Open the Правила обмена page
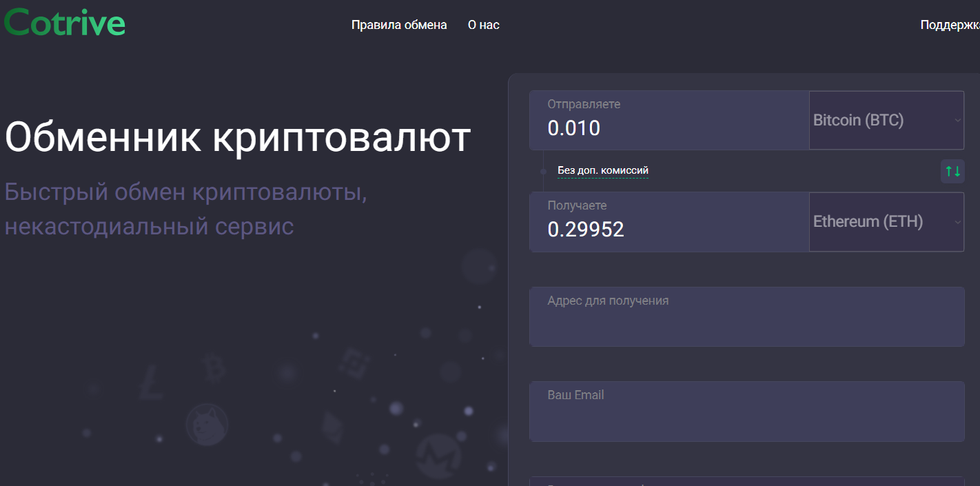The height and width of the screenshot is (486, 980). (399, 25)
